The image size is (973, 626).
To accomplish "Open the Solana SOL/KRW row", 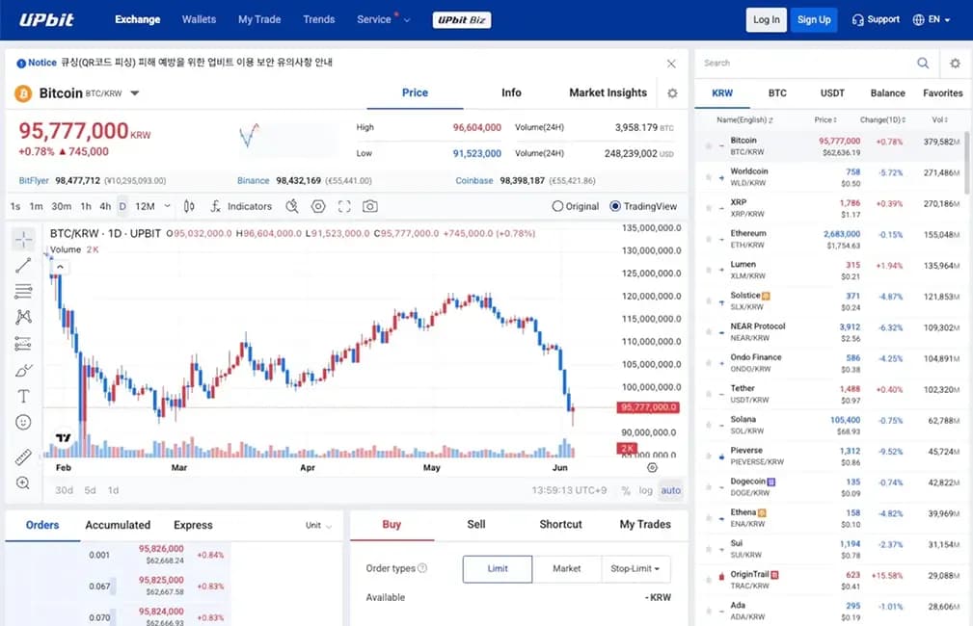I will pos(831,425).
